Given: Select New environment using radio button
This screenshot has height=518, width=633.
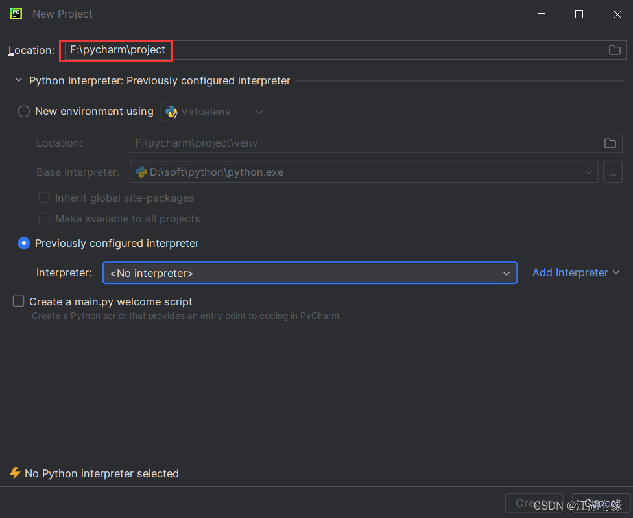Looking at the screenshot, I should pos(24,112).
